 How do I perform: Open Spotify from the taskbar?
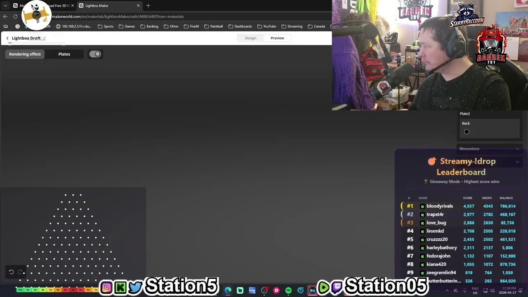(288, 290)
